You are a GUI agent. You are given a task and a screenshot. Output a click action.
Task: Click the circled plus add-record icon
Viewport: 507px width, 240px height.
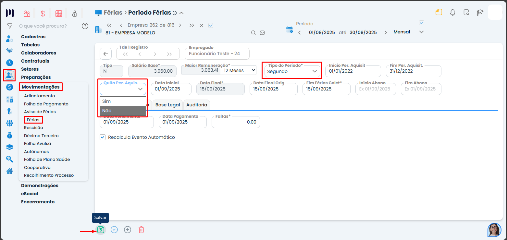pyautogui.click(x=128, y=230)
